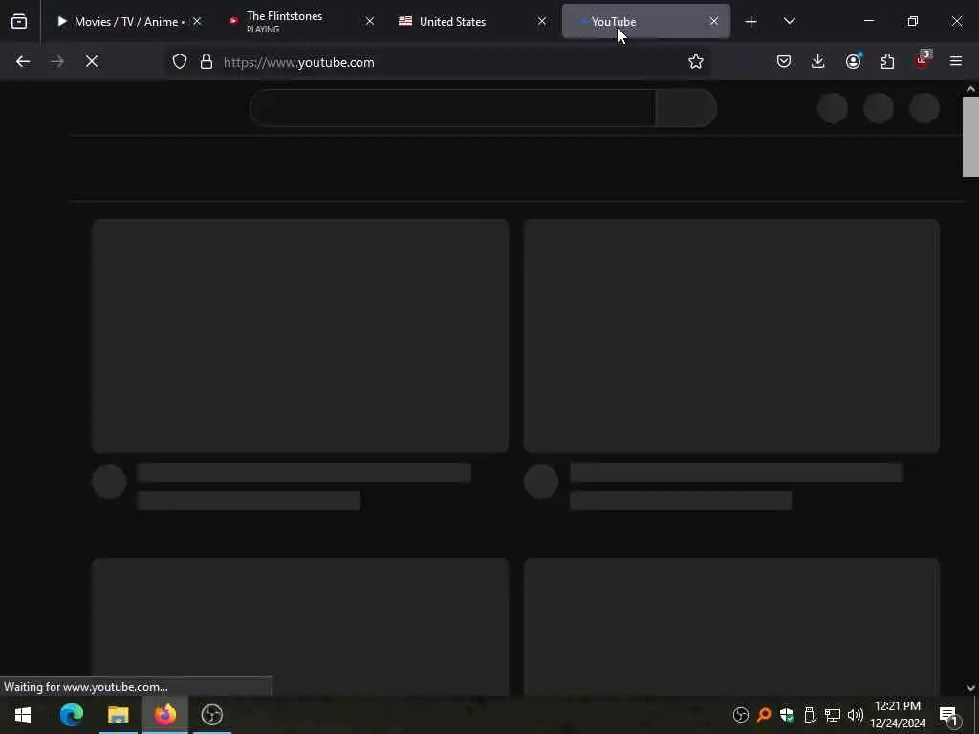The width and height of the screenshot is (979, 734).
Task: Open network status tray icon
Action: (x=833, y=715)
